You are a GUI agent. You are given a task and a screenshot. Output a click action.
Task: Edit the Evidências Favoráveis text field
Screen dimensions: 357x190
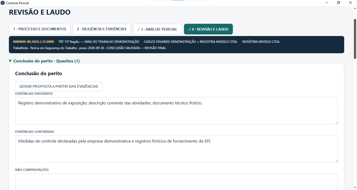(176, 111)
